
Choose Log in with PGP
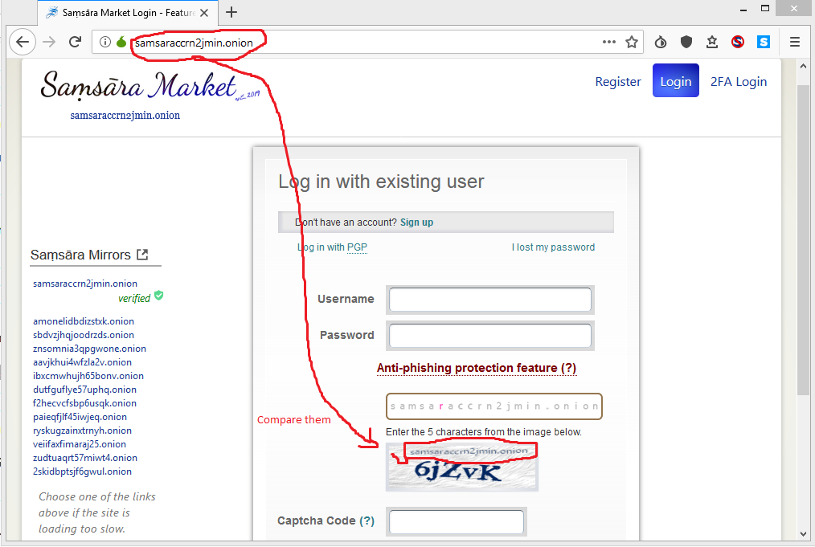332,247
